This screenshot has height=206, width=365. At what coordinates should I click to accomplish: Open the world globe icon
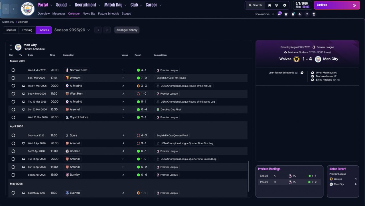276,5
